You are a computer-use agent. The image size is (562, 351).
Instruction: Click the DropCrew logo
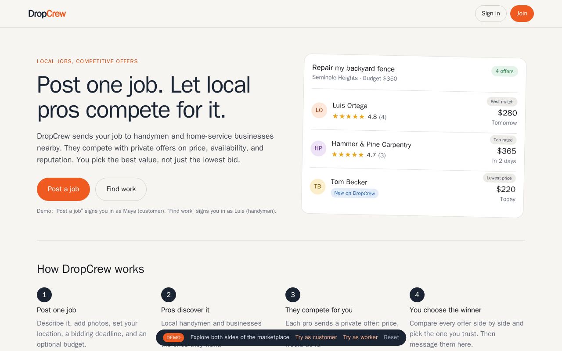pyautogui.click(x=47, y=14)
